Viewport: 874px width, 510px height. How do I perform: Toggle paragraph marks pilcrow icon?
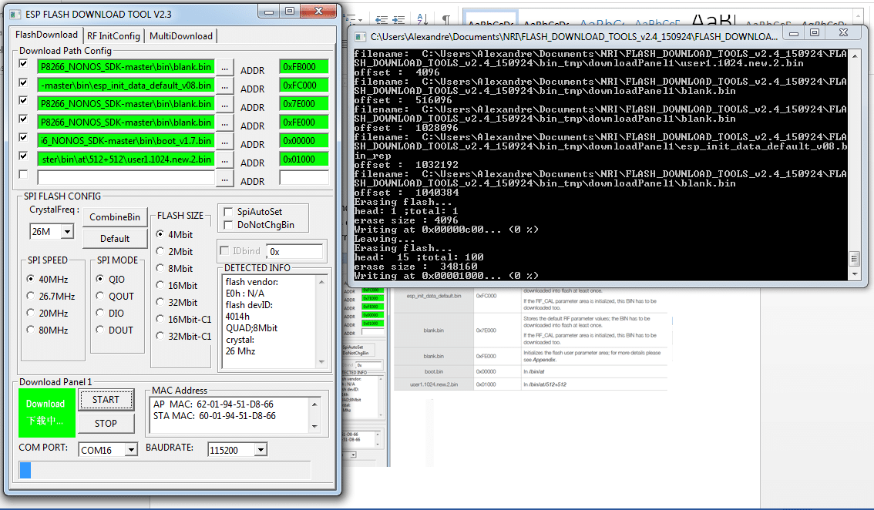[446, 20]
